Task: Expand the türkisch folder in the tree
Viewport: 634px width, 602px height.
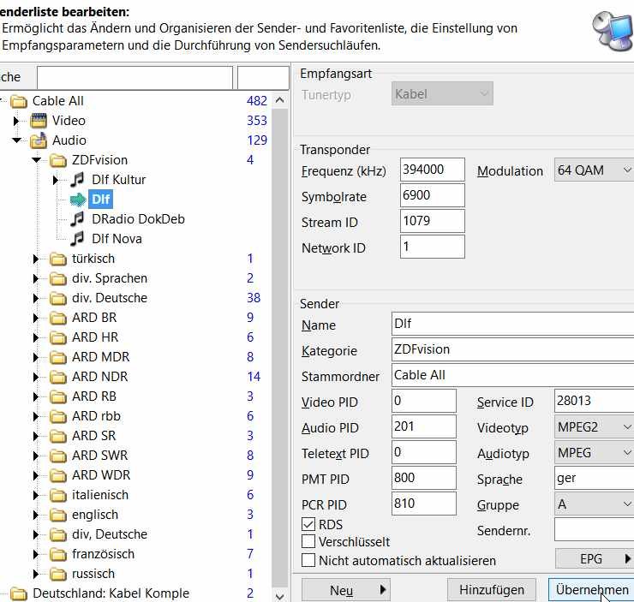Action: point(36,259)
